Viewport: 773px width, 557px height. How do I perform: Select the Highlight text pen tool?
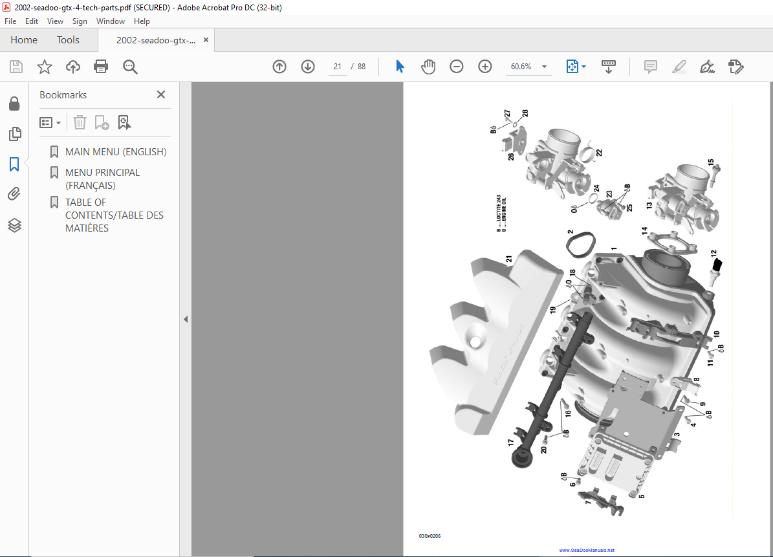point(679,67)
